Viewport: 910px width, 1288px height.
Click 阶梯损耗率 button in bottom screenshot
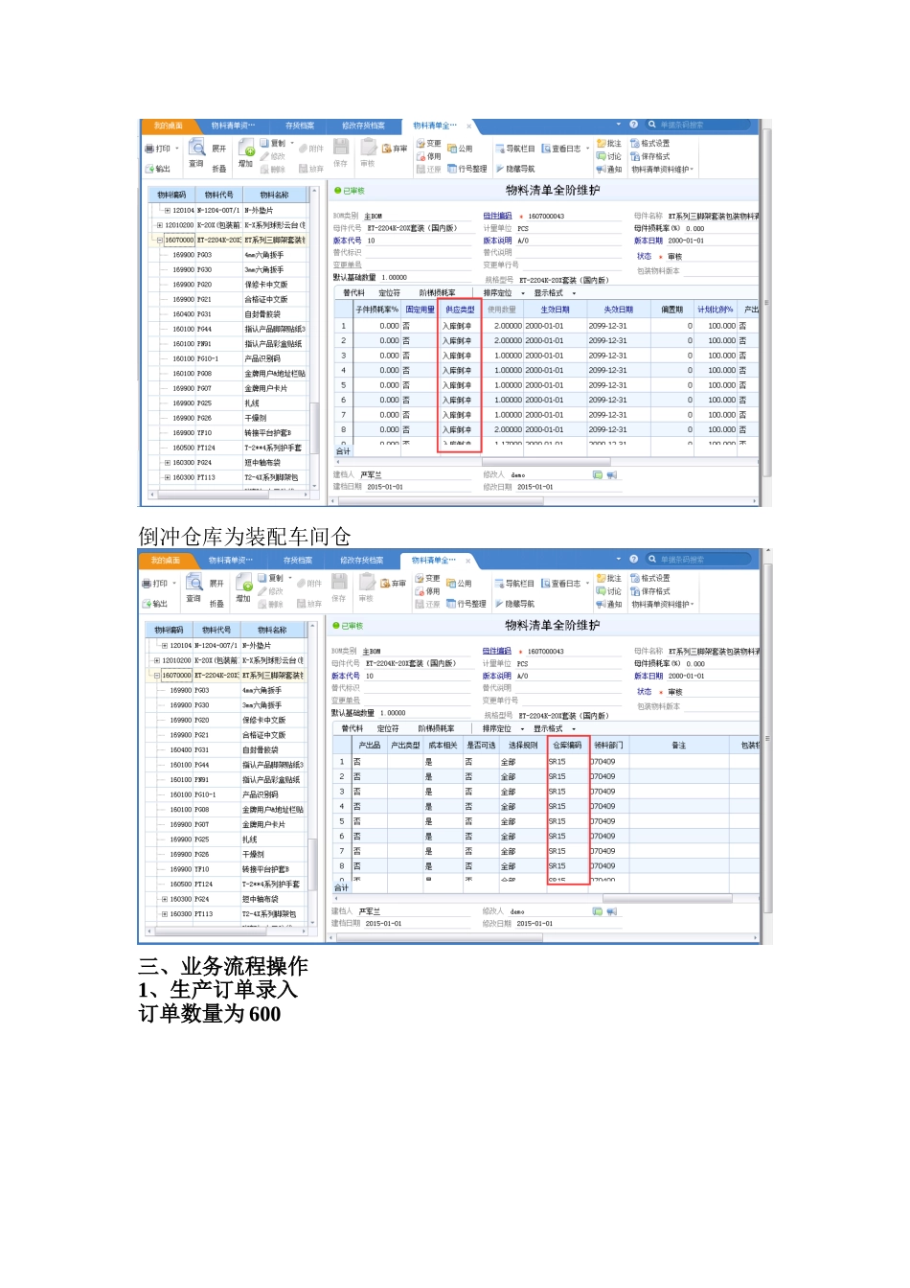coord(436,729)
